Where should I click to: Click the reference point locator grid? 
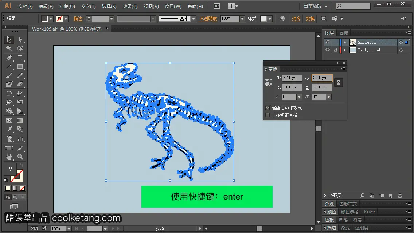268,83
